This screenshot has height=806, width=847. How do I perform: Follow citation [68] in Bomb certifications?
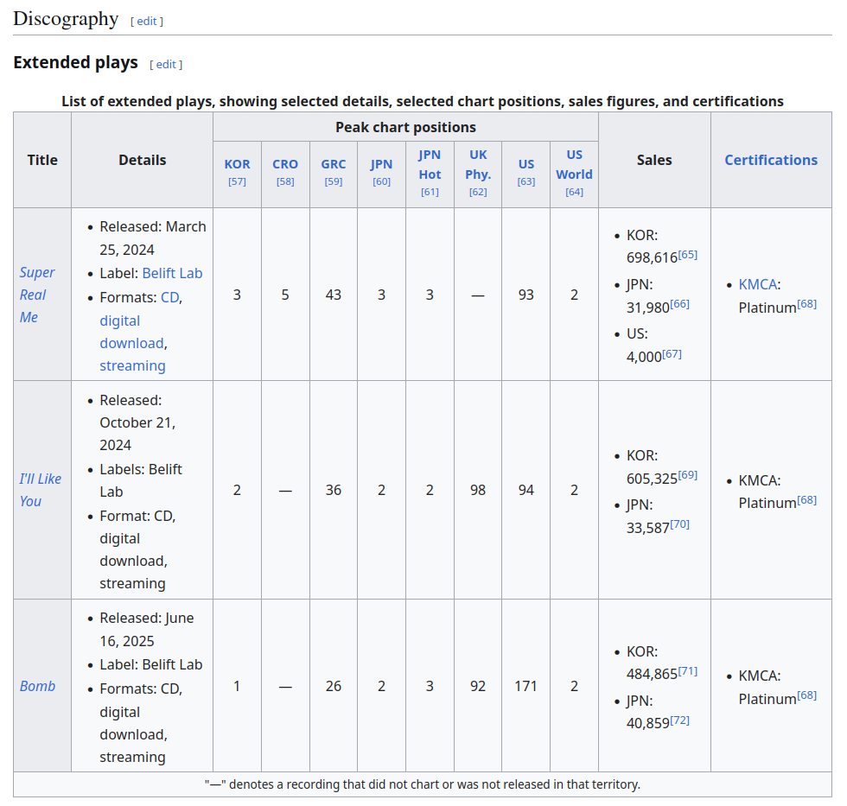pos(807,695)
